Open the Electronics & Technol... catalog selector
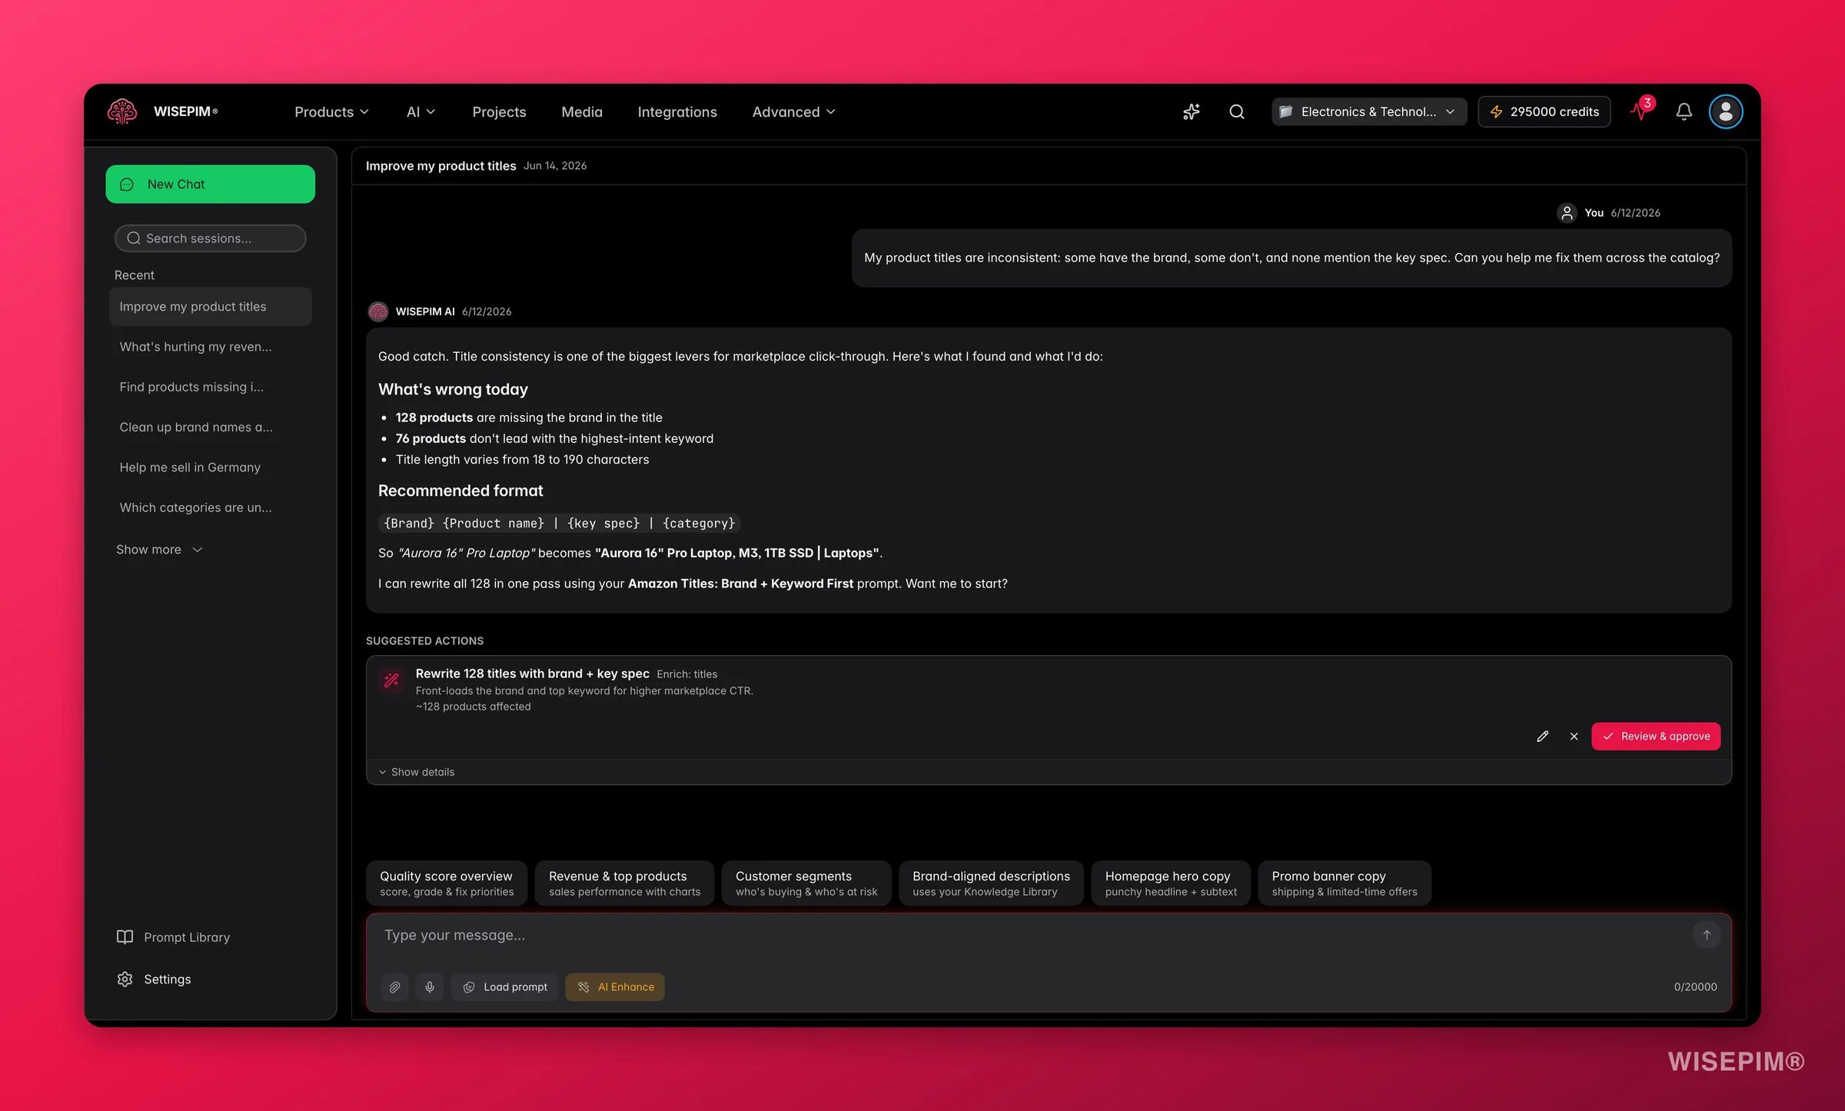This screenshot has height=1111, width=1845. tap(1369, 111)
